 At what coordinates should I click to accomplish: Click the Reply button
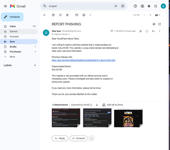pyautogui.click(x=60, y=138)
